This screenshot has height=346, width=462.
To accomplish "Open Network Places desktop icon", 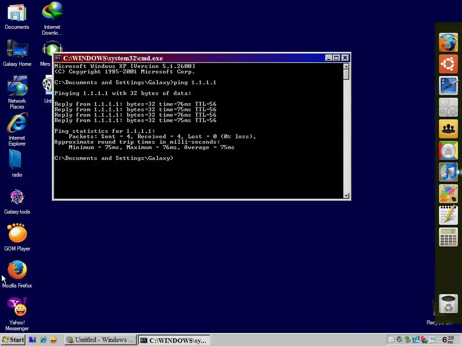I will 17,92.
